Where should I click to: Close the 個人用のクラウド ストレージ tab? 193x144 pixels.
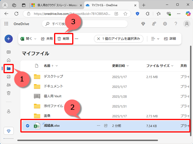click(81, 5)
